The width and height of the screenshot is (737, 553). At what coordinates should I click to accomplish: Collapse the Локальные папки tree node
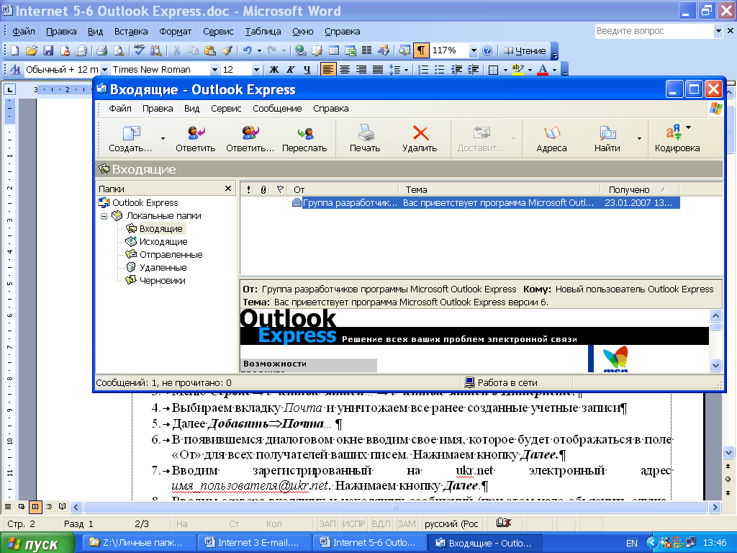coord(104,216)
